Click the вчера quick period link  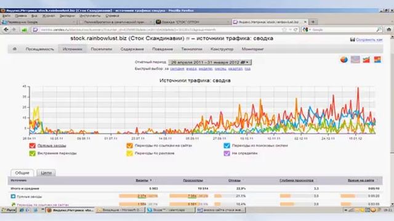tap(191, 69)
